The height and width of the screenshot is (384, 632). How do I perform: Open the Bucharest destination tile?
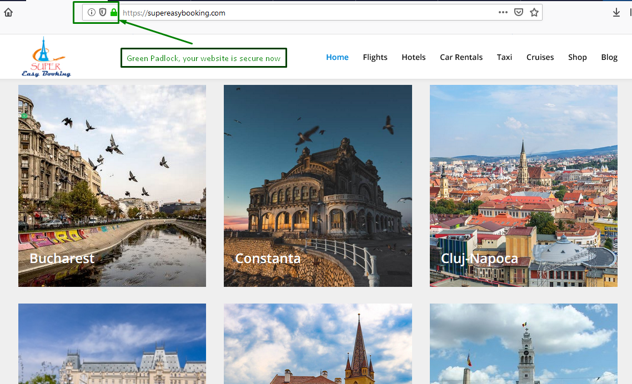(112, 186)
